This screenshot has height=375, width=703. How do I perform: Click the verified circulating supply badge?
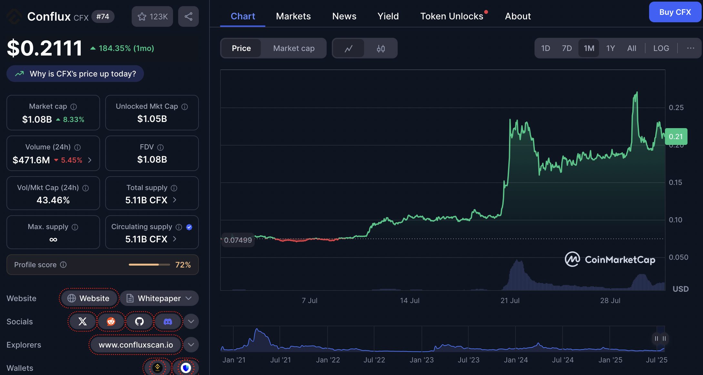(189, 227)
